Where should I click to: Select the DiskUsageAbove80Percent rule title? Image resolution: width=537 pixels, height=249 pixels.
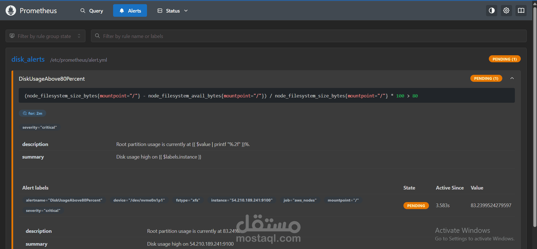[x=52, y=79]
